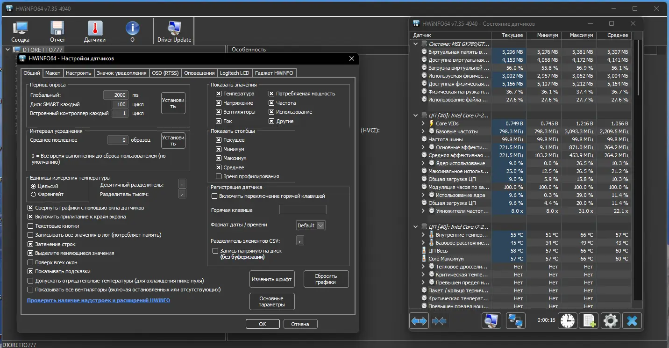
Task: Click the thermometer icon beside Core Максимум
Action: click(x=424, y=259)
